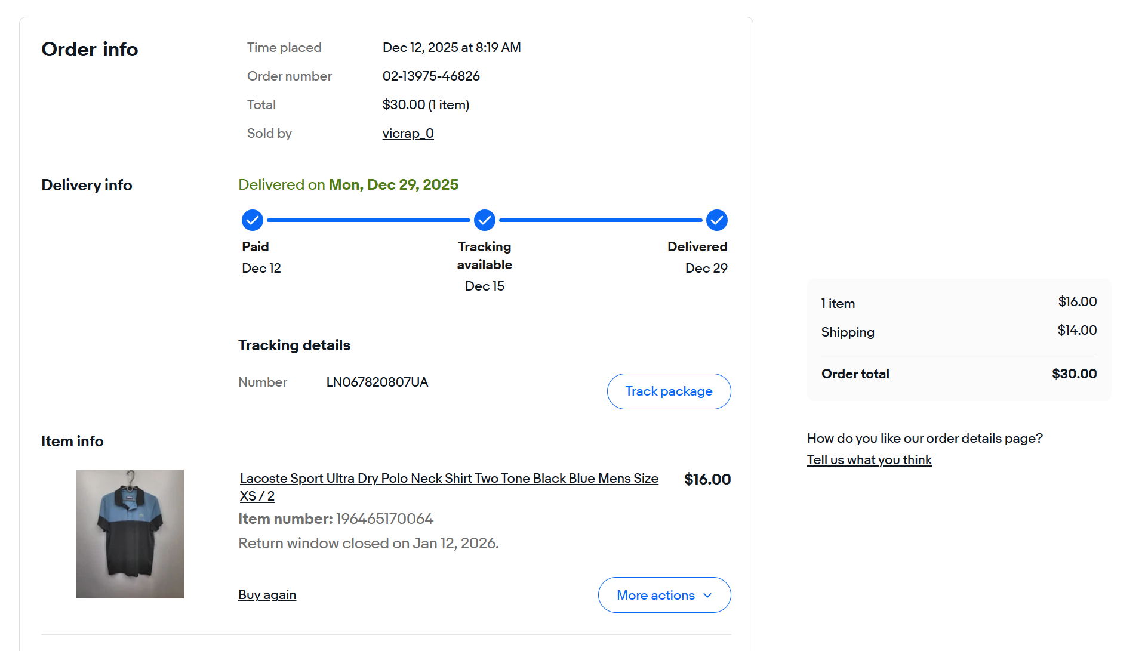Click progress line leading to Delivered step

tap(601, 220)
